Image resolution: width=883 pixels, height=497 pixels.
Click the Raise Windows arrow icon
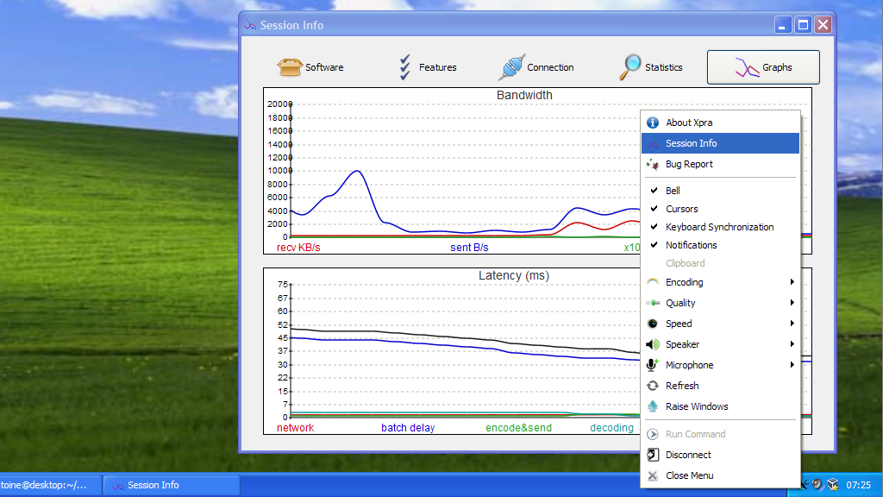pyautogui.click(x=653, y=406)
